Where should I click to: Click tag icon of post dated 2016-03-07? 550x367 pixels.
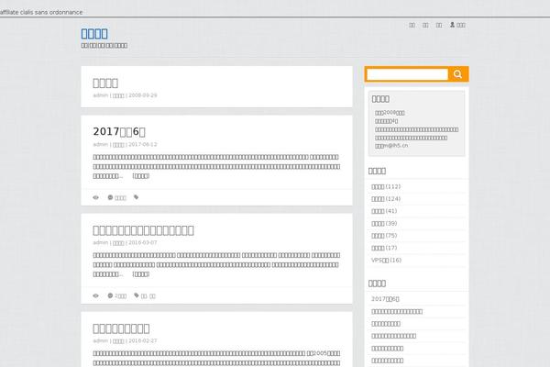(136, 295)
